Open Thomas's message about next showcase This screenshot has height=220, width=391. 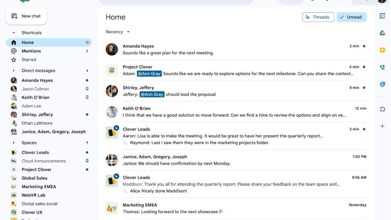173,212
